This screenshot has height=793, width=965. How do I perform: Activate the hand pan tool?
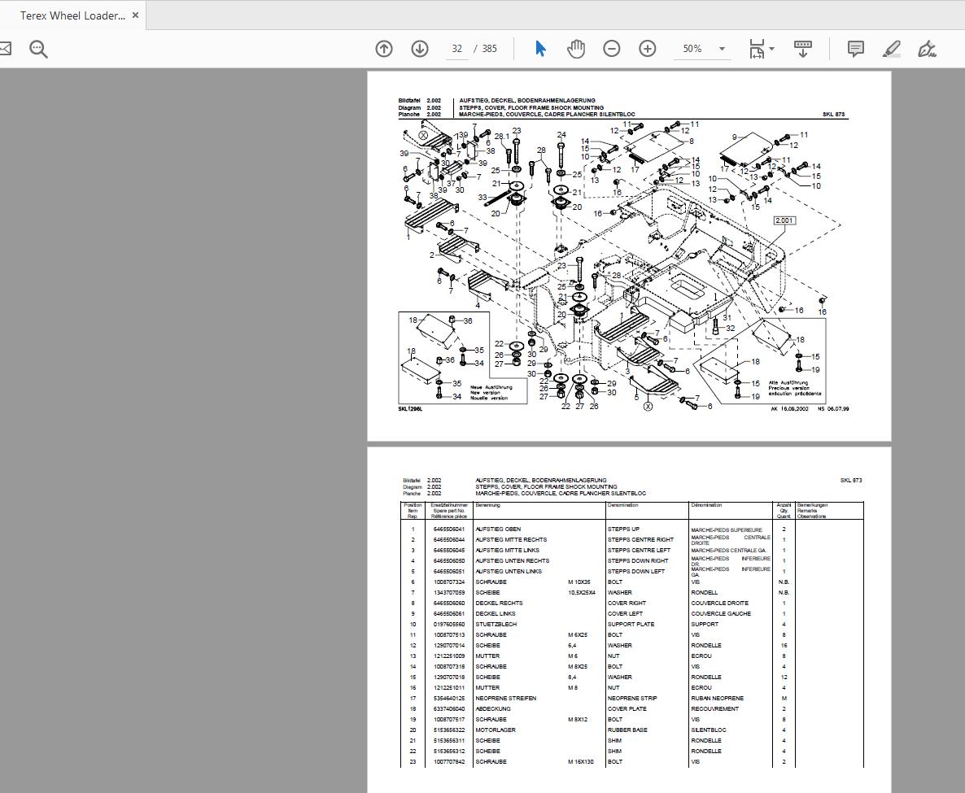576,49
